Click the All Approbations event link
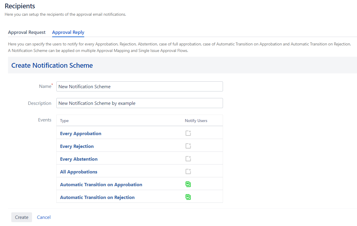The height and width of the screenshot is (226, 357). (79, 172)
